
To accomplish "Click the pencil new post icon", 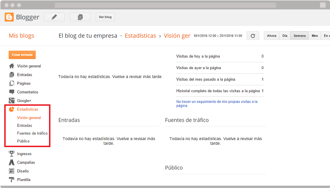I will tap(54, 17).
